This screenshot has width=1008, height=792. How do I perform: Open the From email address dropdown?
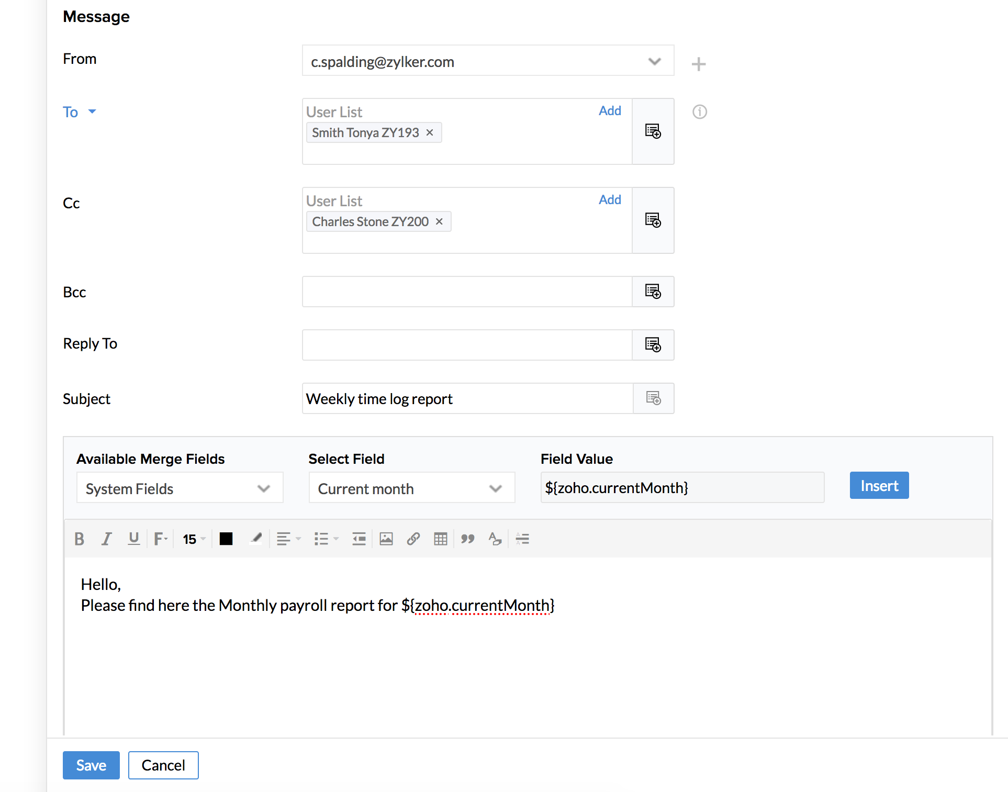coord(654,62)
